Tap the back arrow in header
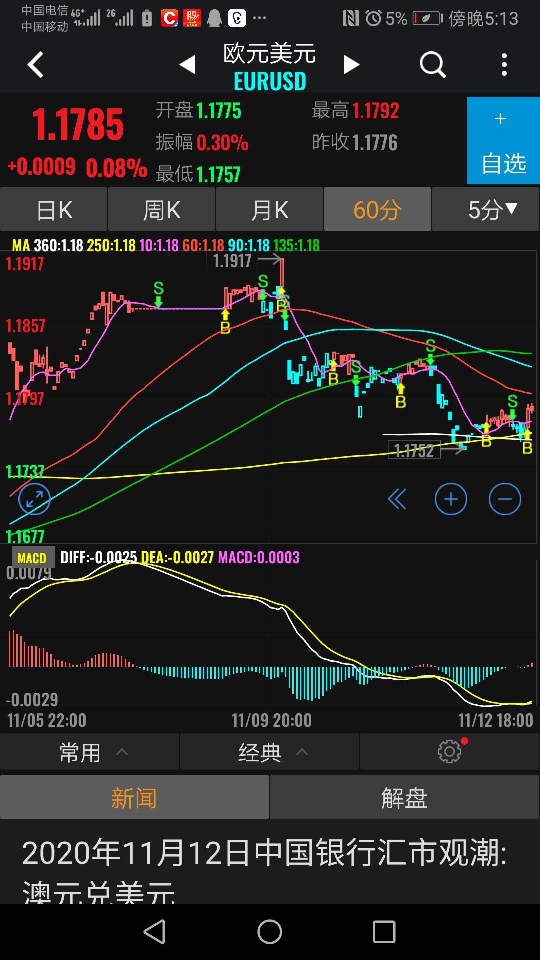The image size is (540, 960). click(x=35, y=65)
